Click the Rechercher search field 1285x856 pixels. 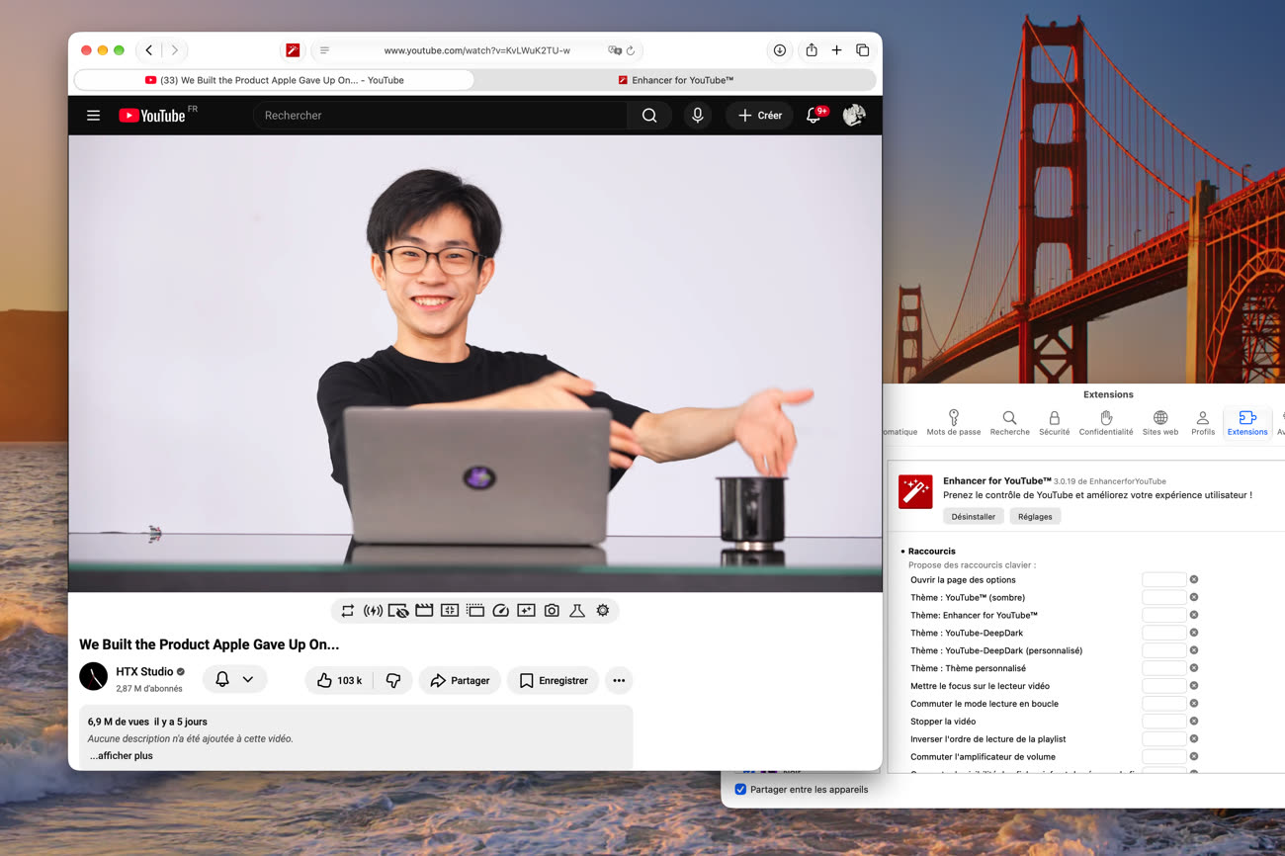[x=441, y=116]
